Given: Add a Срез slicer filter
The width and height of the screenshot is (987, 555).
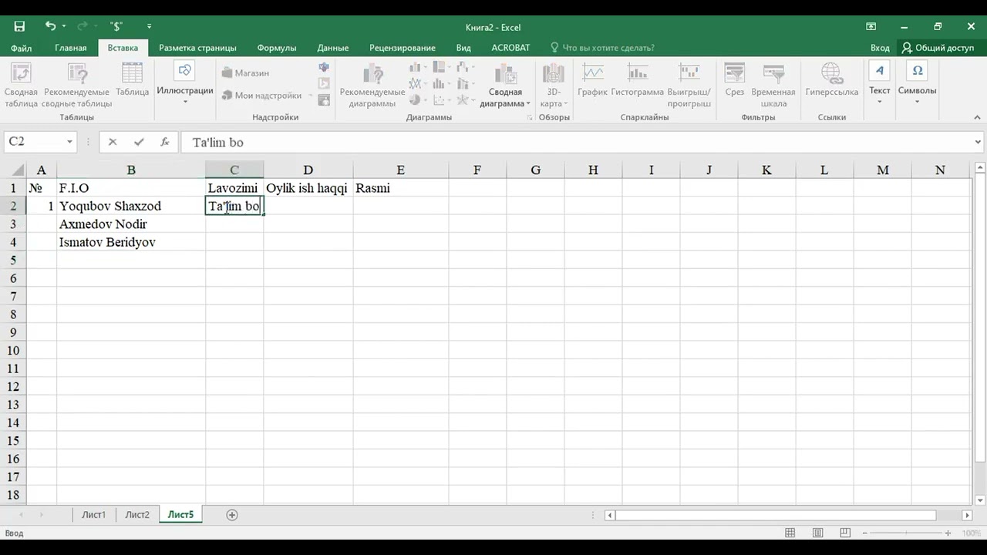Looking at the screenshot, I should click(x=734, y=80).
